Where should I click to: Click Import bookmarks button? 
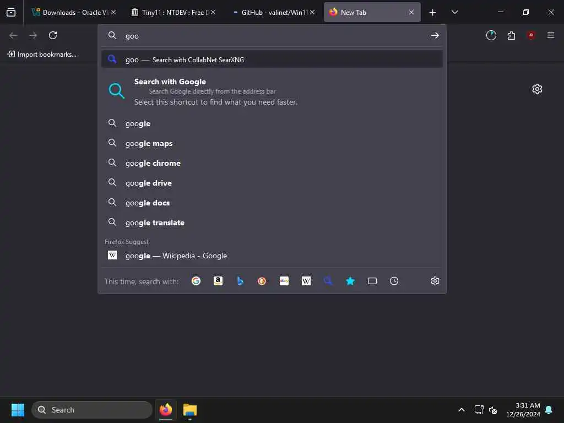(x=42, y=55)
